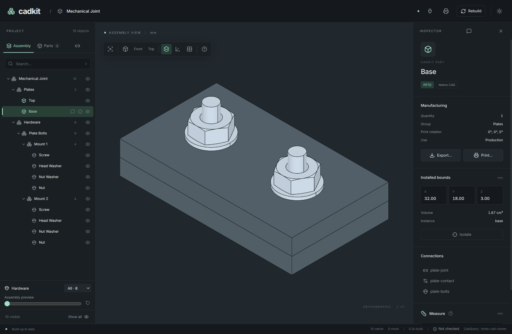Click the green status dot in header
Viewport: 512px width, 334px height.
pyautogui.click(x=418, y=11)
